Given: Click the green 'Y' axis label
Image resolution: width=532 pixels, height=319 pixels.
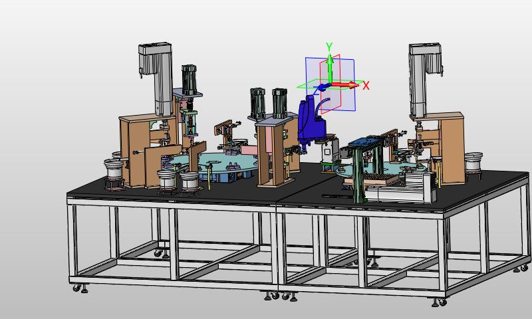Looking at the screenshot, I should point(329,47).
